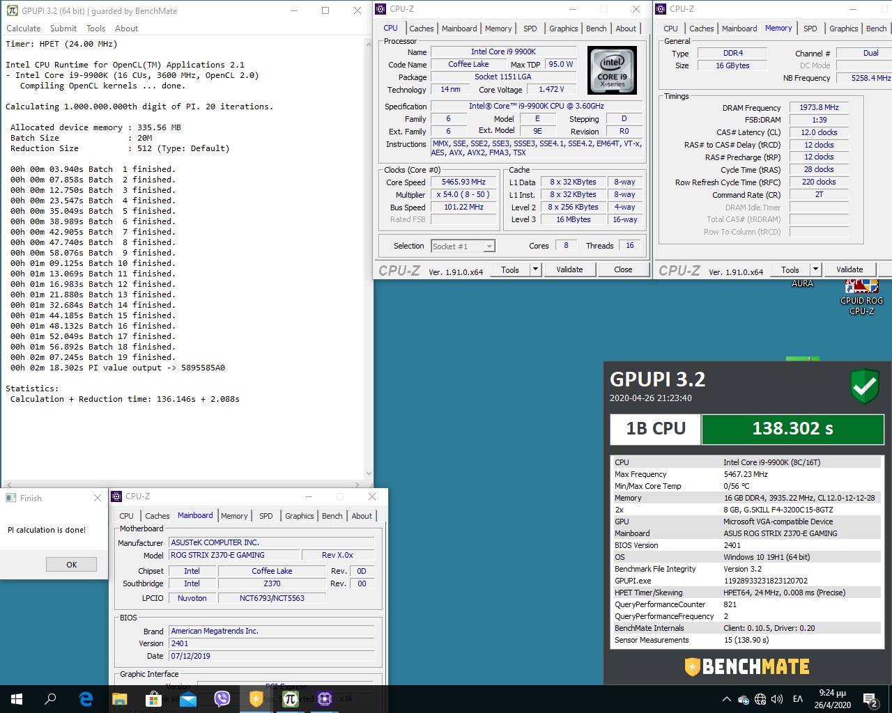Launch Microsoft Edge from the taskbar
Screen dimensions: 892x713
click(86, 699)
